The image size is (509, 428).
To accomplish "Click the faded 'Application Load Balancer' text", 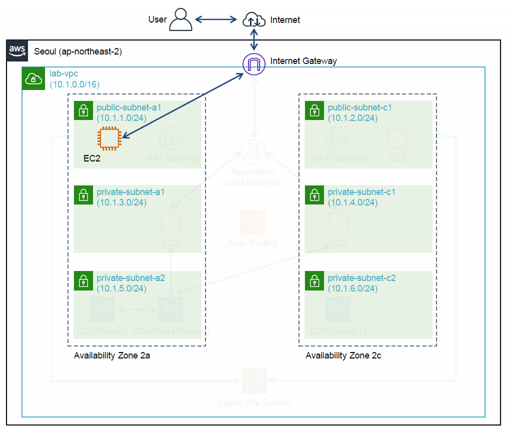I will pyautogui.click(x=253, y=177).
